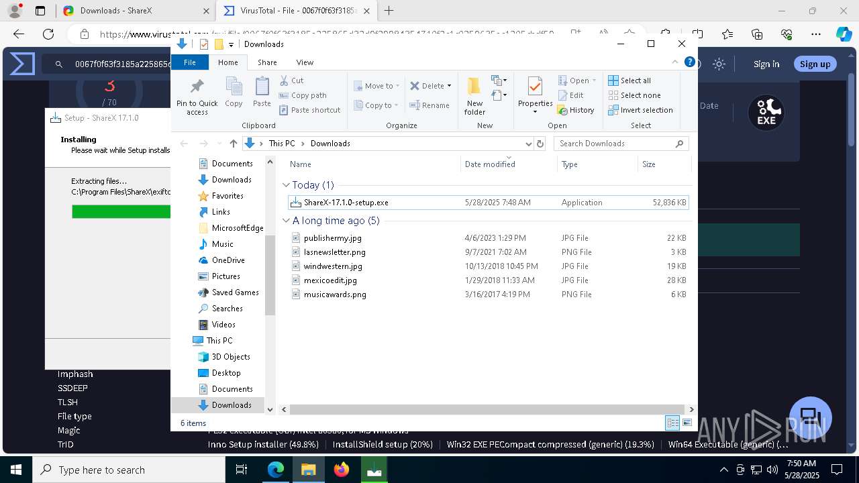Select musicawards.png file
The height and width of the screenshot is (483, 859).
(x=489, y=294)
